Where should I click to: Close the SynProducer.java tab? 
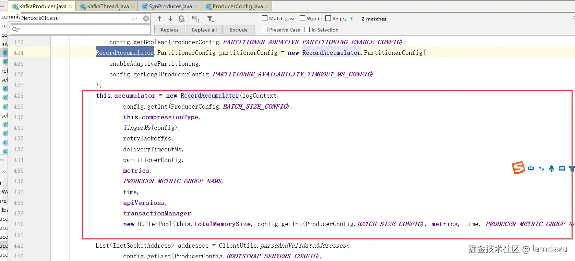pyautogui.click(x=196, y=6)
